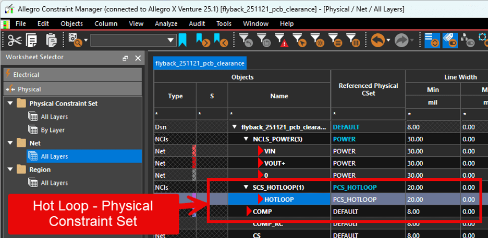Screen dimensions: 488x238
Task: Collapse the flyback_251121_pcb_clearance design row
Action: point(235,127)
